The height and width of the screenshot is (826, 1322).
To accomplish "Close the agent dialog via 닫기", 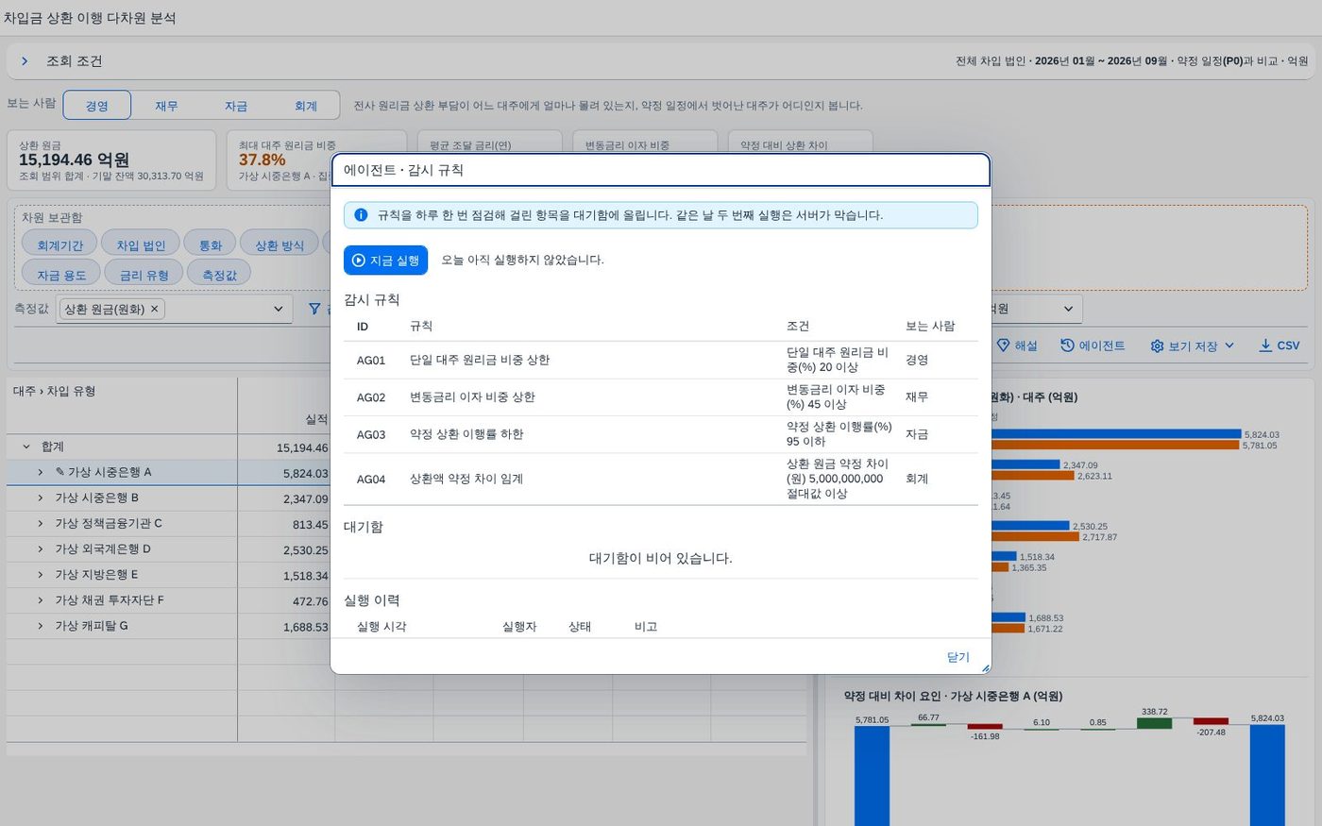I will [x=958, y=657].
